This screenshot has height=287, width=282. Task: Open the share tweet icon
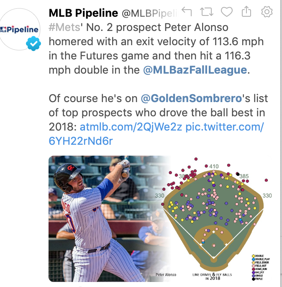[x=246, y=13]
